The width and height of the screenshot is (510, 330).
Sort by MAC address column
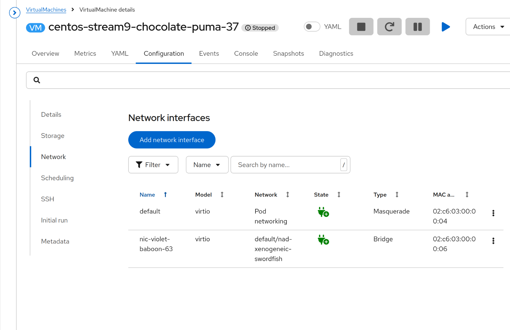pyautogui.click(x=467, y=195)
